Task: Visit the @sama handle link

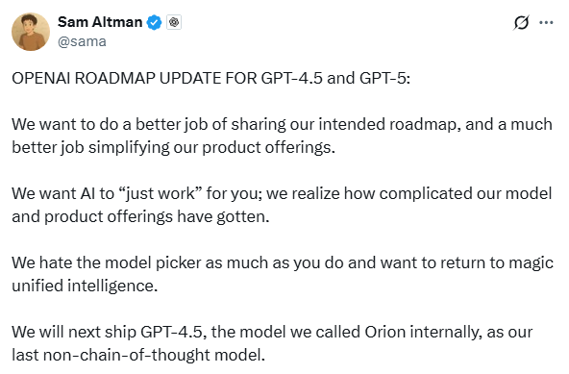Action: click(82, 41)
